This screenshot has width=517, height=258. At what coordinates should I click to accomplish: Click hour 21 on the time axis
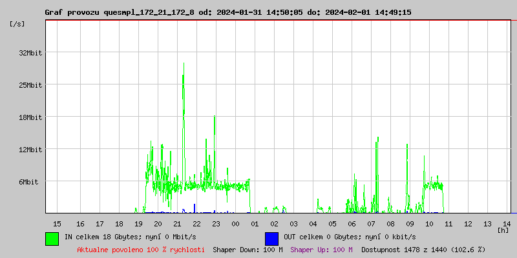(x=177, y=223)
